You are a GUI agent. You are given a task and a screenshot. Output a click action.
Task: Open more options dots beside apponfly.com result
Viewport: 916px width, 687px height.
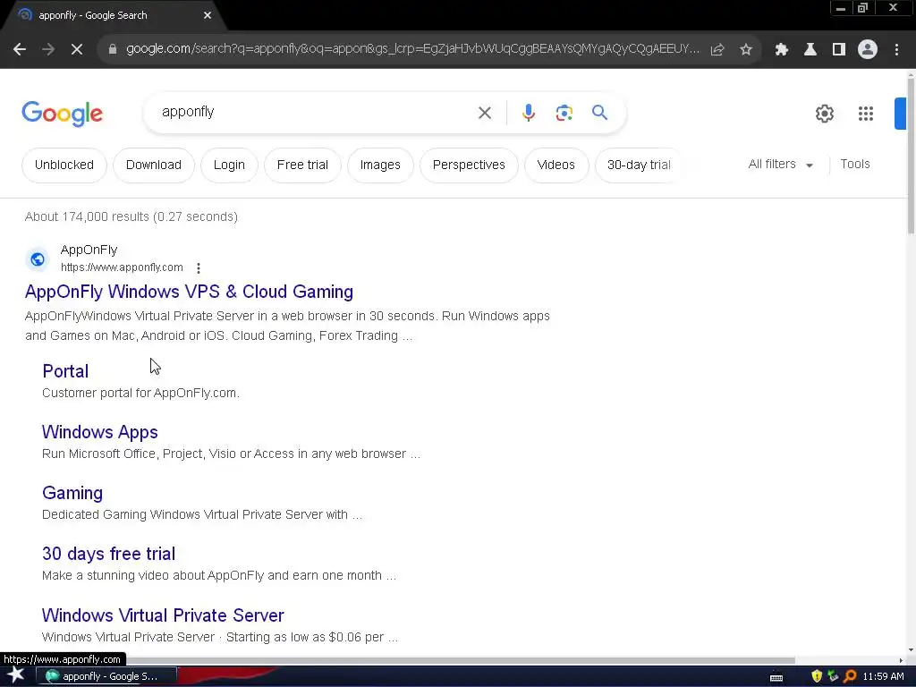coord(199,268)
